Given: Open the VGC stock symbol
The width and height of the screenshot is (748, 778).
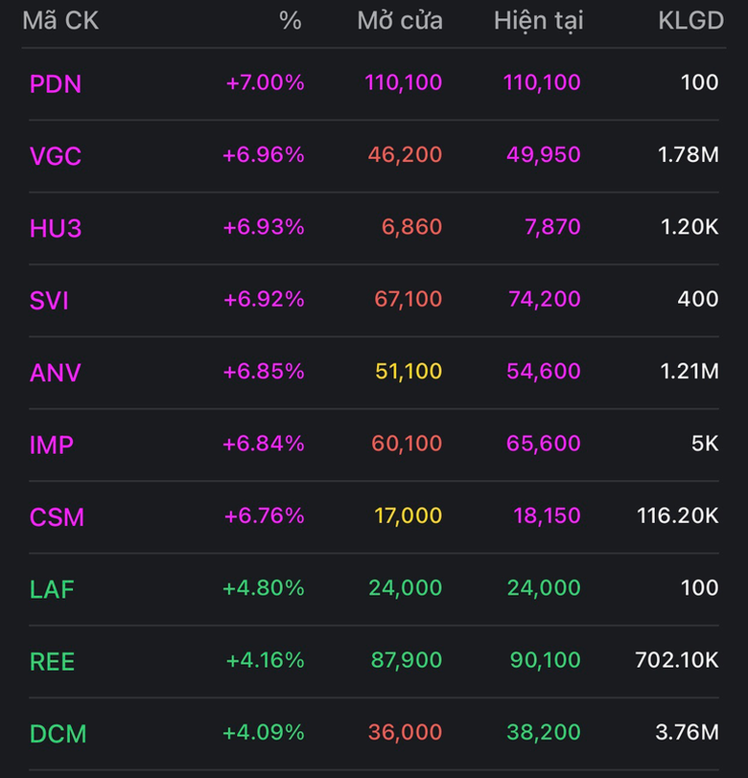Looking at the screenshot, I should [56, 156].
